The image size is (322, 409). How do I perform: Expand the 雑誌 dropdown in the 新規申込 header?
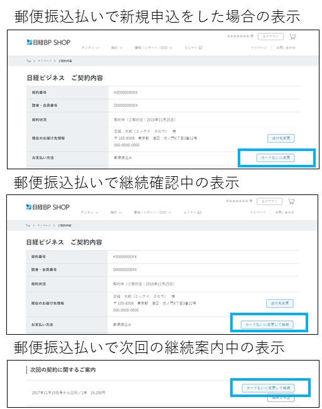pyautogui.click(x=117, y=48)
